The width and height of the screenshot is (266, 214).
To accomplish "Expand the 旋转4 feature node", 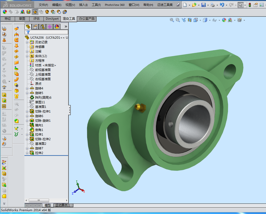I will pyautogui.click(x=27, y=88).
